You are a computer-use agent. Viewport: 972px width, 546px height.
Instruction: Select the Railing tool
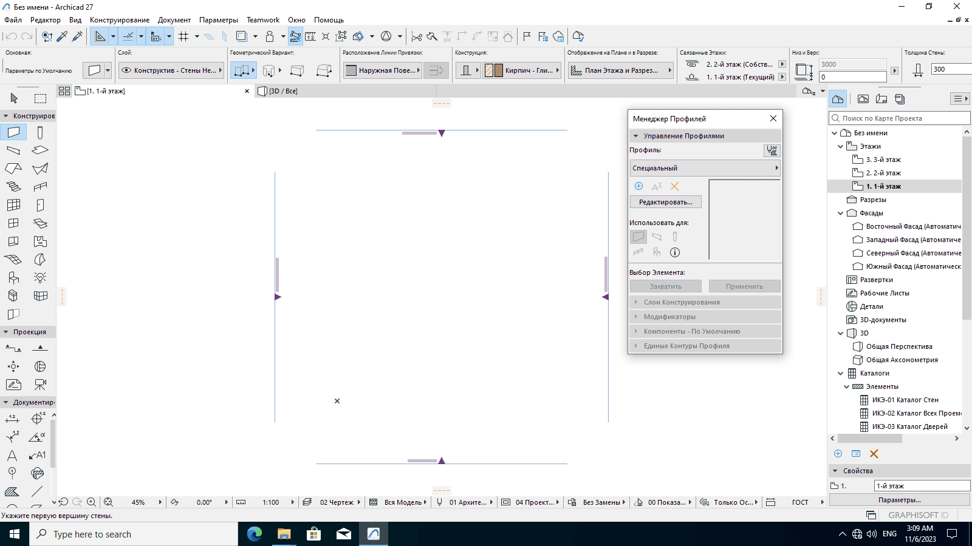[x=40, y=187]
